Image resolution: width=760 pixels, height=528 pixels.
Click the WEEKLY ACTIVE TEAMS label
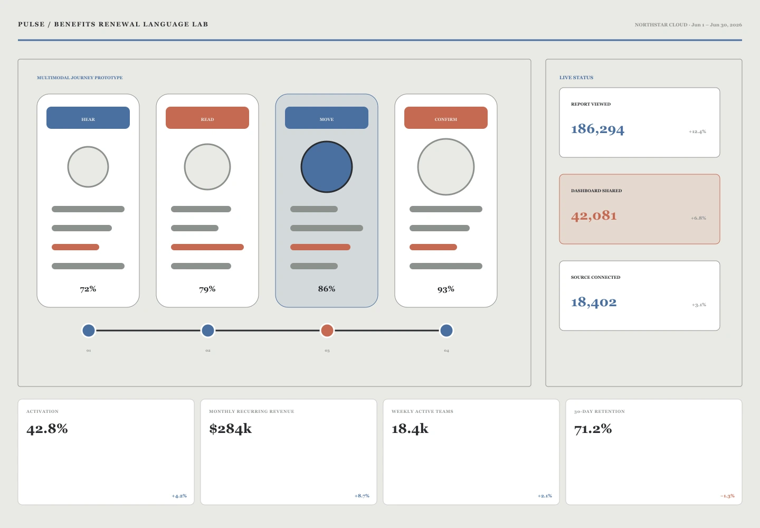[422, 411]
